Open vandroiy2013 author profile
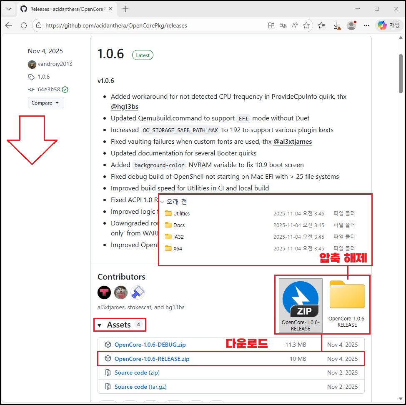The height and width of the screenshot is (405, 406). 55,64
